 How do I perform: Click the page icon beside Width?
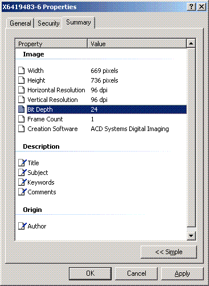click(22, 71)
